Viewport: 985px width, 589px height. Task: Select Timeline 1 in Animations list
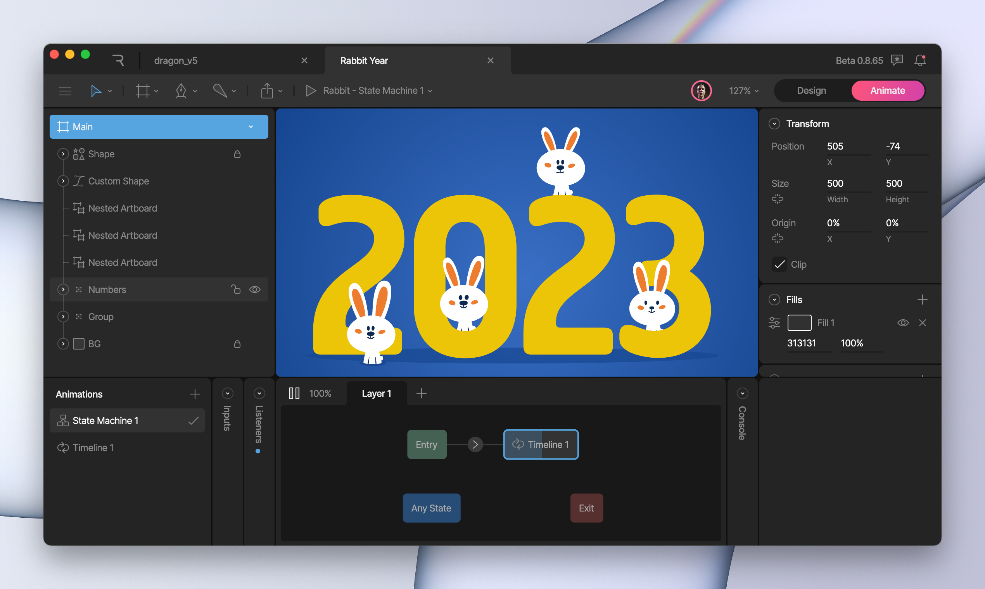pyautogui.click(x=127, y=448)
